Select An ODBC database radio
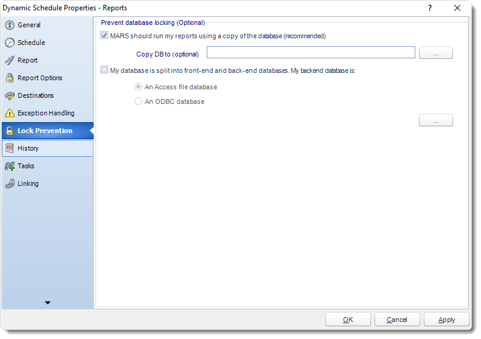Image resolution: width=481 pixels, height=339 pixels. tap(139, 101)
